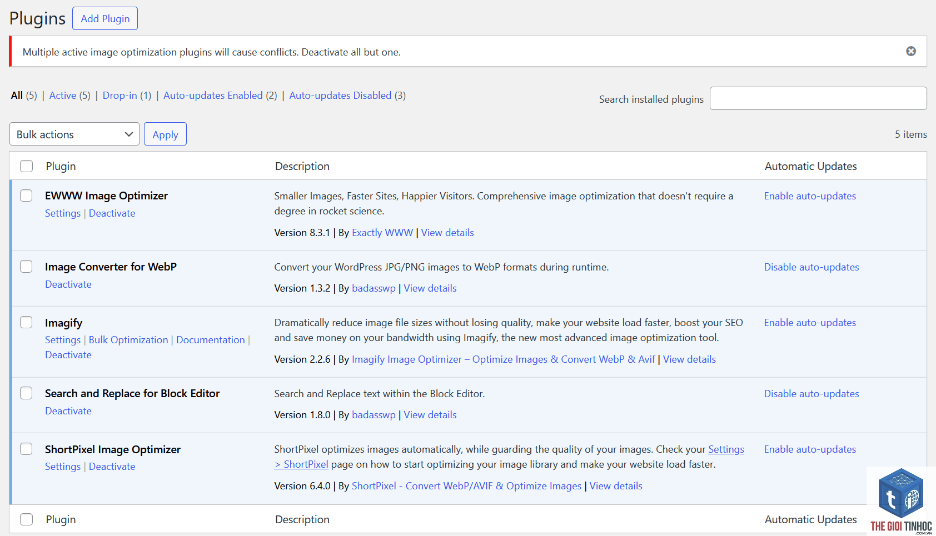Open the Exactly WWW author link
Image resolution: width=936 pixels, height=536 pixels.
(382, 233)
